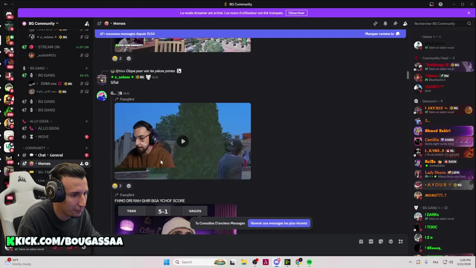Click the invite members icon beside BG Community
The height and width of the screenshot is (268, 476).
point(87,23)
